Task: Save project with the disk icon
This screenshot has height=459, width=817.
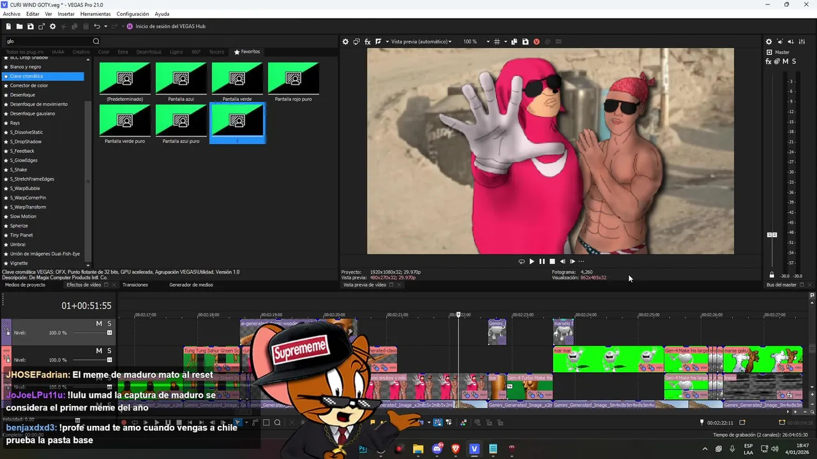Action: point(30,26)
